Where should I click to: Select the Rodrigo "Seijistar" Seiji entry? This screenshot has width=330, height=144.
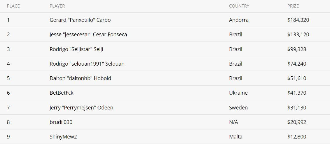pyautogui.click(x=76, y=49)
